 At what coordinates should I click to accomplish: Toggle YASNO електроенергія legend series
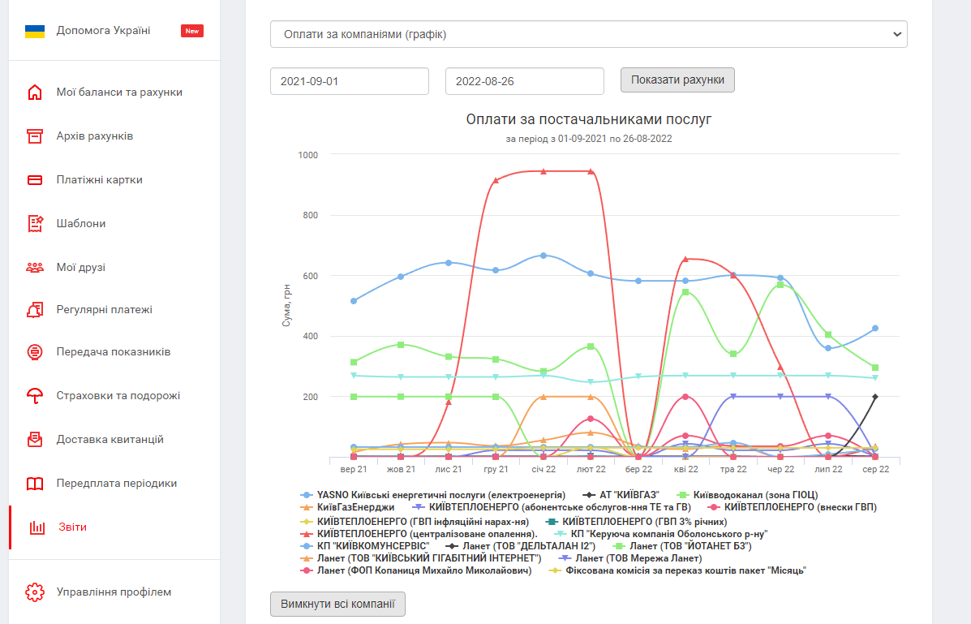[433, 495]
